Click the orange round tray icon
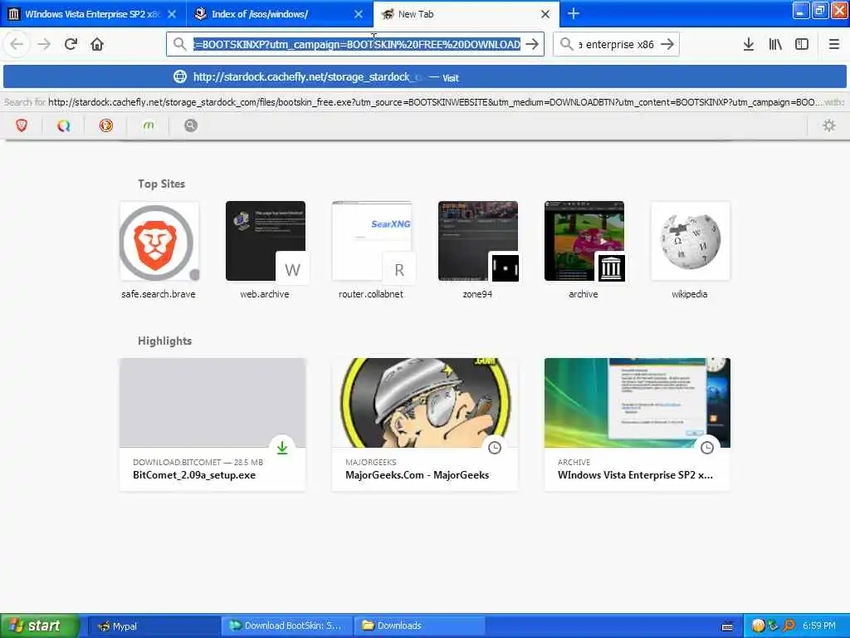Viewport: 850px width, 638px height. point(758,626)
